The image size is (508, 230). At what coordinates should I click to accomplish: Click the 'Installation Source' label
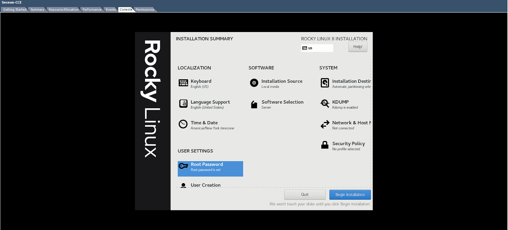pos(282,81)
